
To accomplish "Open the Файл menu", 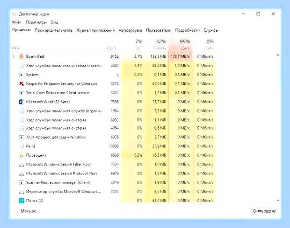I will click(16, 22).
